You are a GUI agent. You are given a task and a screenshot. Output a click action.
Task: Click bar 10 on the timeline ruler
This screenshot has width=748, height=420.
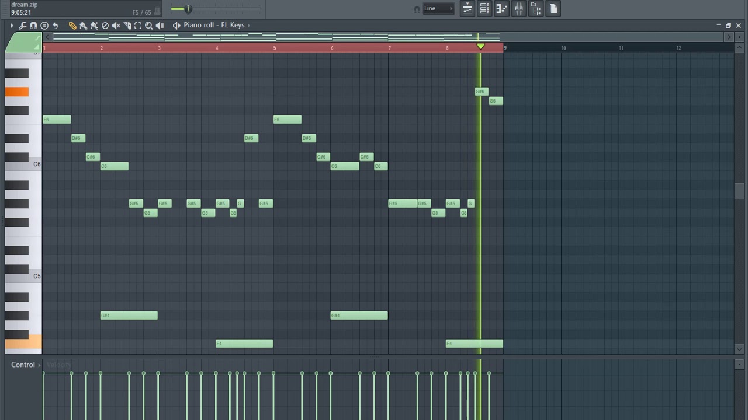click(x=563, y=48)
